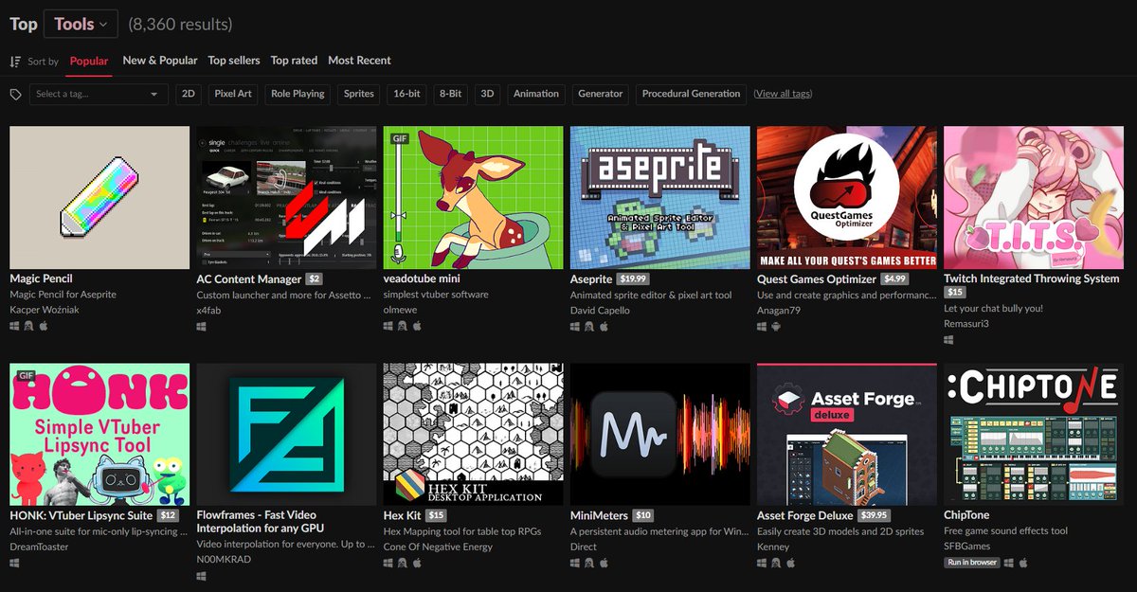Filter by the Role Playing tag

coord(298,94)
